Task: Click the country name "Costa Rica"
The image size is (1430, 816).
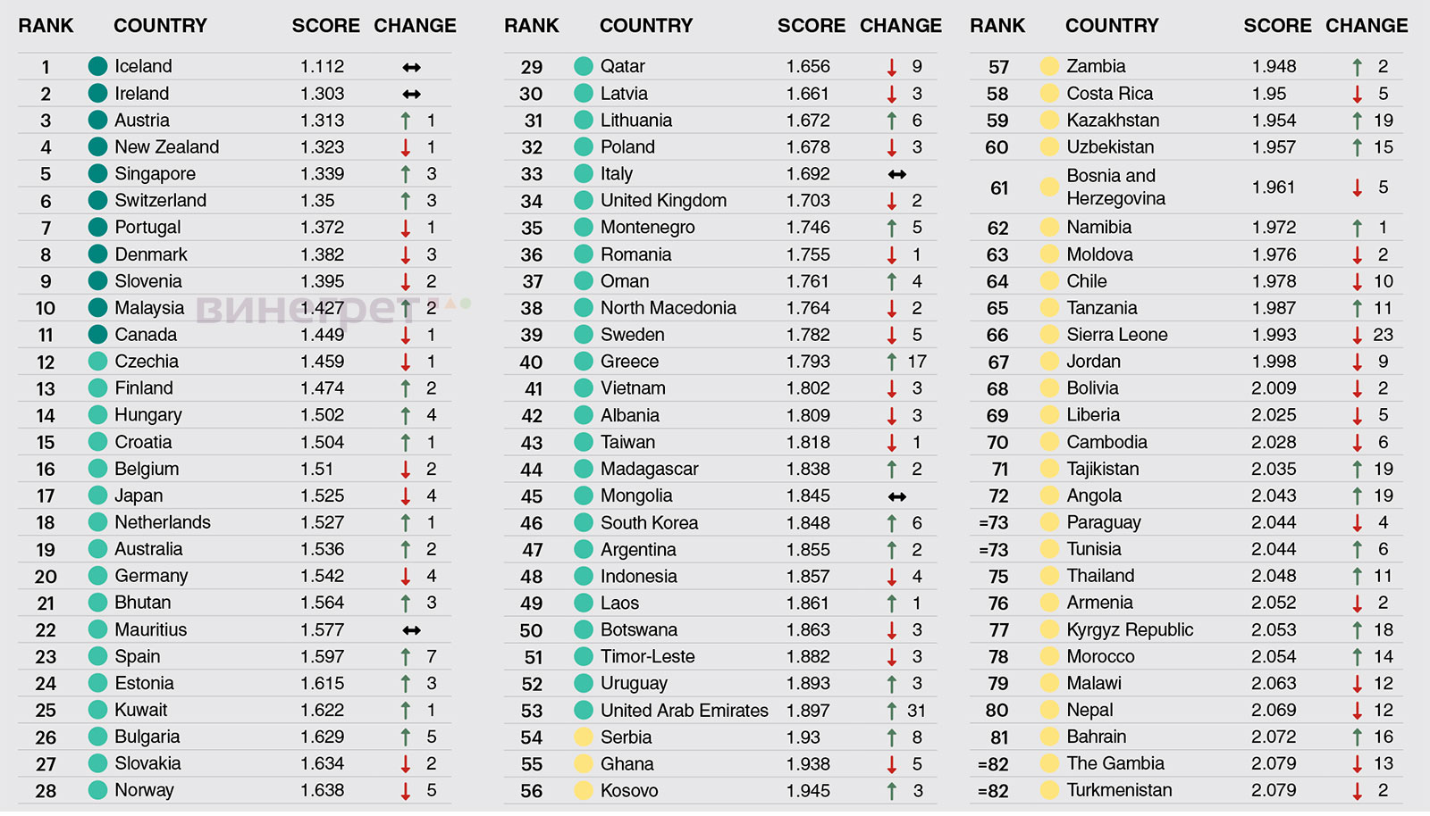Action: (1110, 94)
